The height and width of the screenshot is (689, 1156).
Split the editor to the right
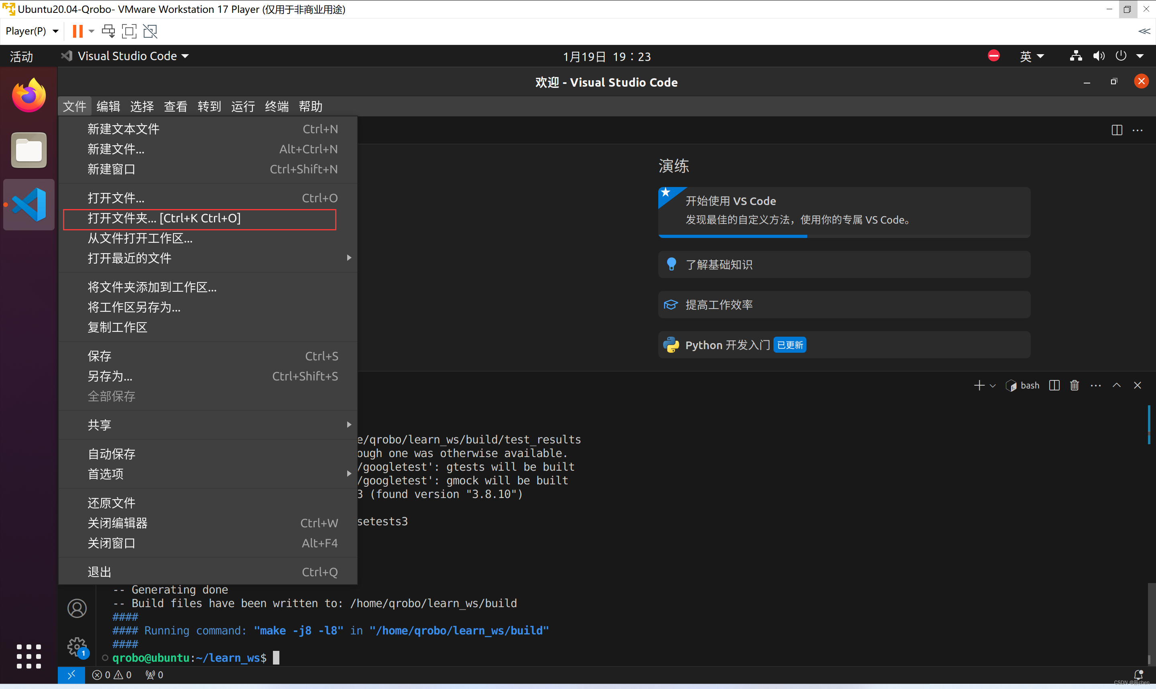pos(1117,130)
